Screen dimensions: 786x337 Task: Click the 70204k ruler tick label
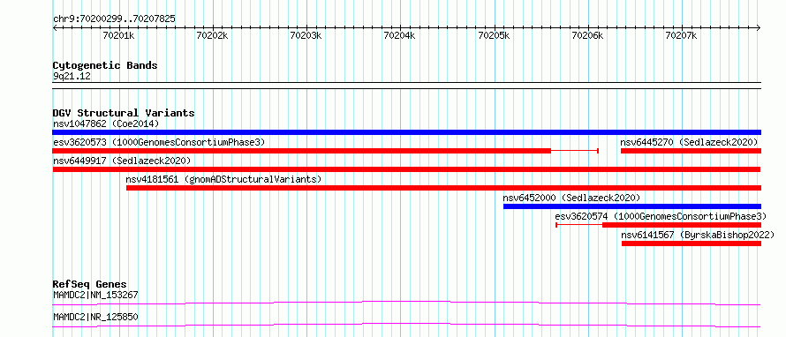tap(399, 35)
